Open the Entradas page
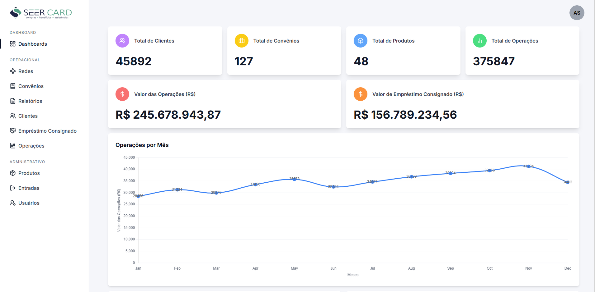Viewport: 595px width, 292px height. (x=29, y=188)
